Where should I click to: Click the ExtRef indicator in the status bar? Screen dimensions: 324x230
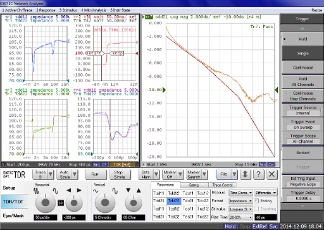259,227
